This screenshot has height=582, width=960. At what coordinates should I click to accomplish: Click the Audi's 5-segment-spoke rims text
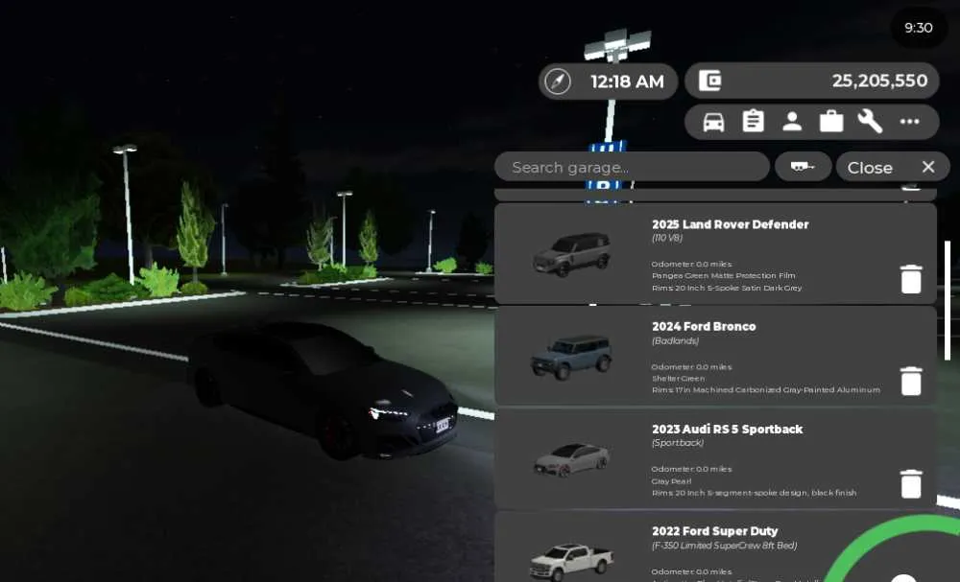[x=755, y=493]
